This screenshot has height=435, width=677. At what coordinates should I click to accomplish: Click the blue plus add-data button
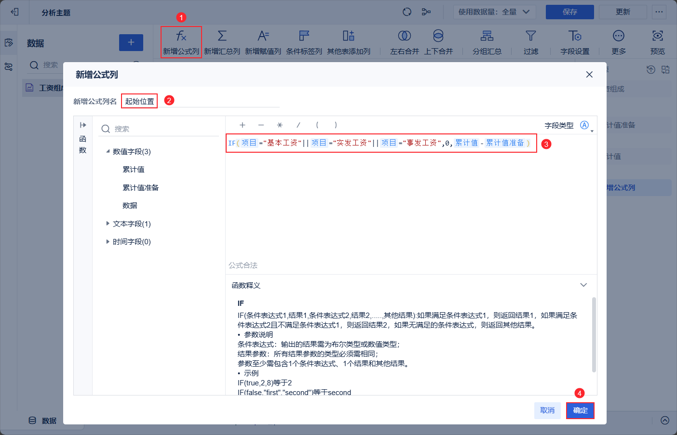click(131, 42)
